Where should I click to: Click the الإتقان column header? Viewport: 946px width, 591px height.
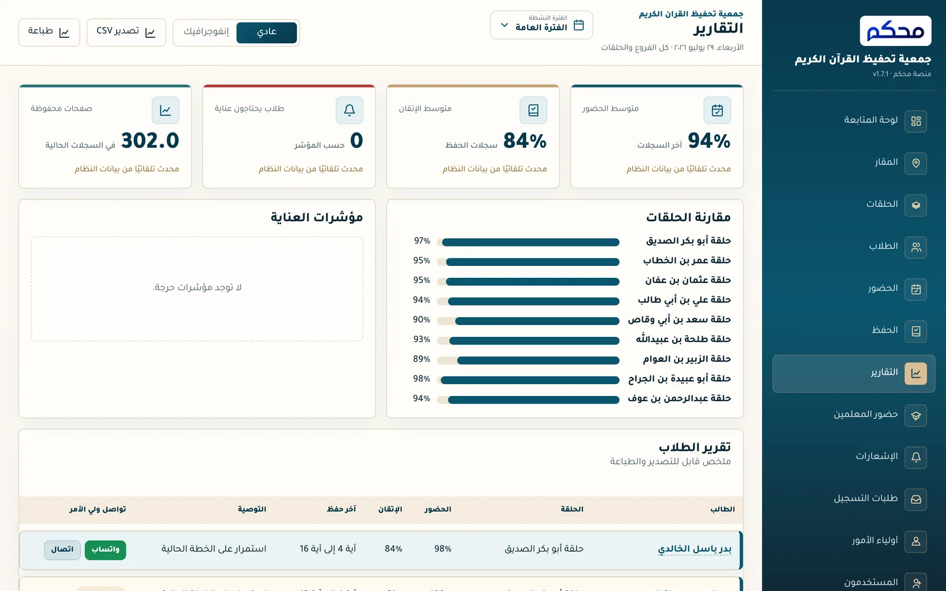pyautogui.click(x=390, y=509)
